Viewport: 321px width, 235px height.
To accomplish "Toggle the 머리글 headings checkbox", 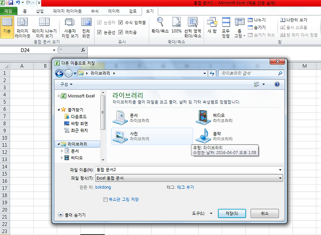I will point(120,32).
